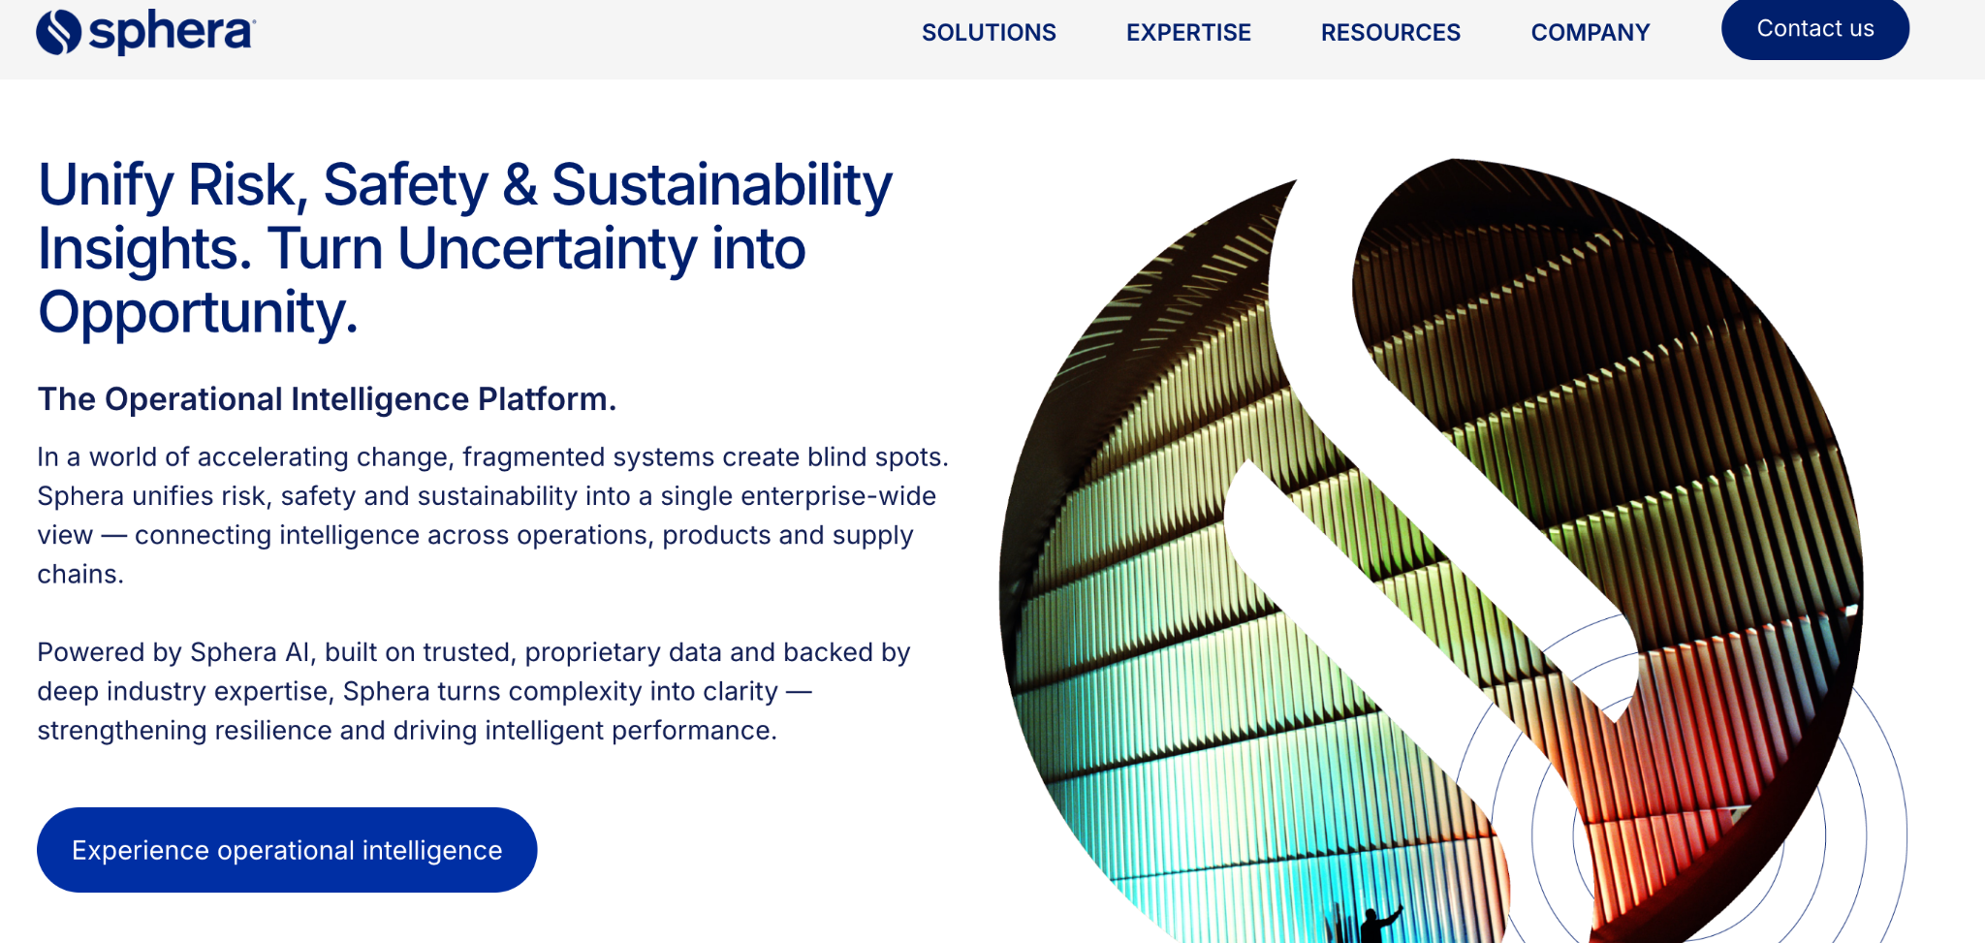The height and width of the screenshot is (943, 1985).
Task: Click the circular Sphera hero image
Action: click(1431, 550)
